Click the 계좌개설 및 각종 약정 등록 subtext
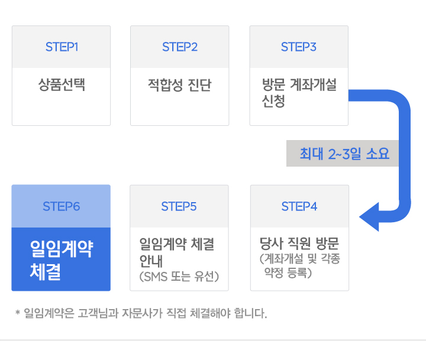The image size is (426, 341). tap(299, 267)
